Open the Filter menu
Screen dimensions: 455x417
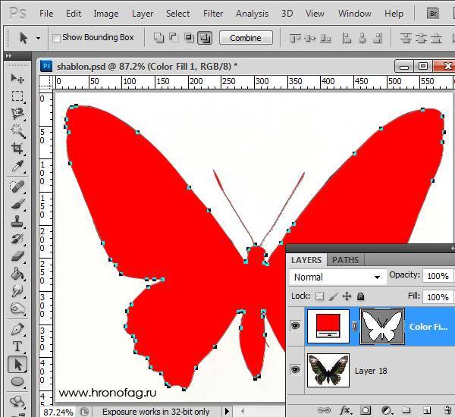(x=213, y=14)
